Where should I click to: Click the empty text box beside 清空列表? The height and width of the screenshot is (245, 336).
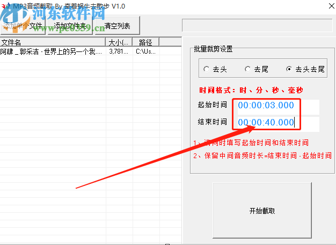[257, 25]
